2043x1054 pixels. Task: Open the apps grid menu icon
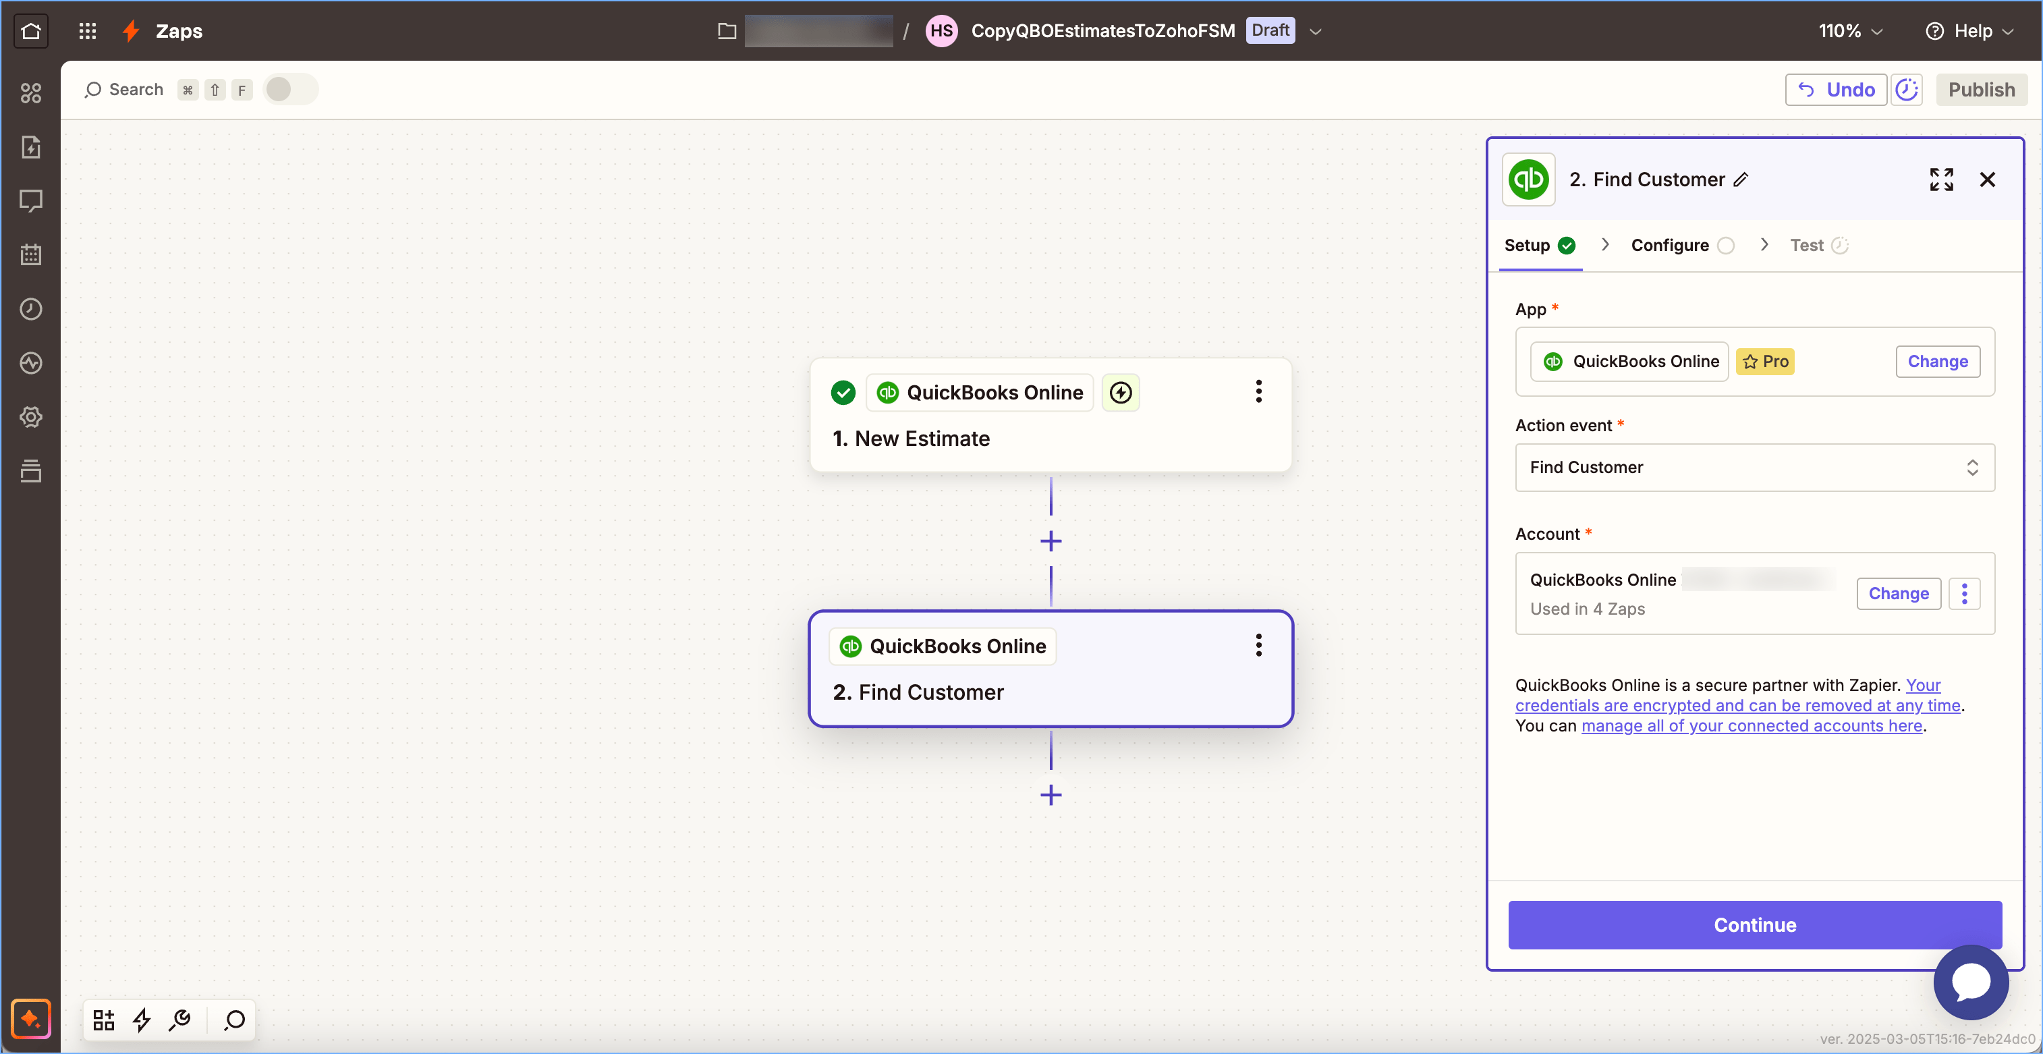[87, 31]
